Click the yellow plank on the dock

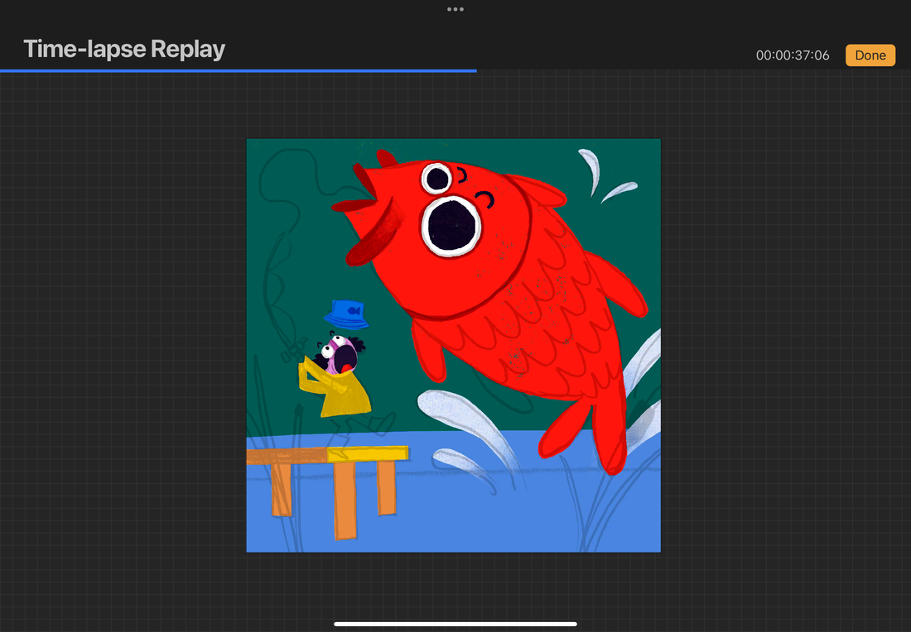[367, 454]
